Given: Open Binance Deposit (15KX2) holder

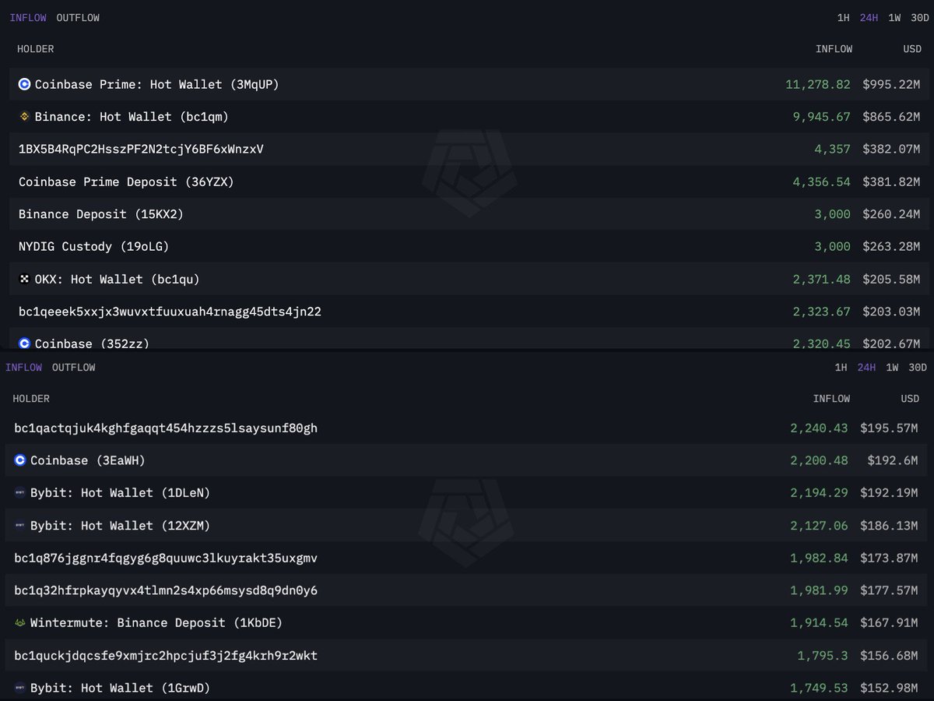Looking at the screenshot, I should tap(101, 214).
